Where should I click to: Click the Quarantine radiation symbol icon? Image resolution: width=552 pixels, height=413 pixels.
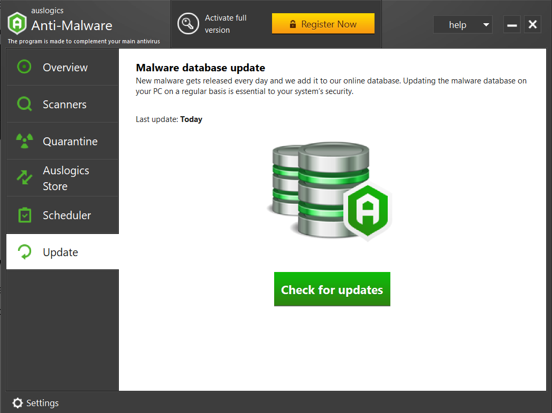coord(24,141)
